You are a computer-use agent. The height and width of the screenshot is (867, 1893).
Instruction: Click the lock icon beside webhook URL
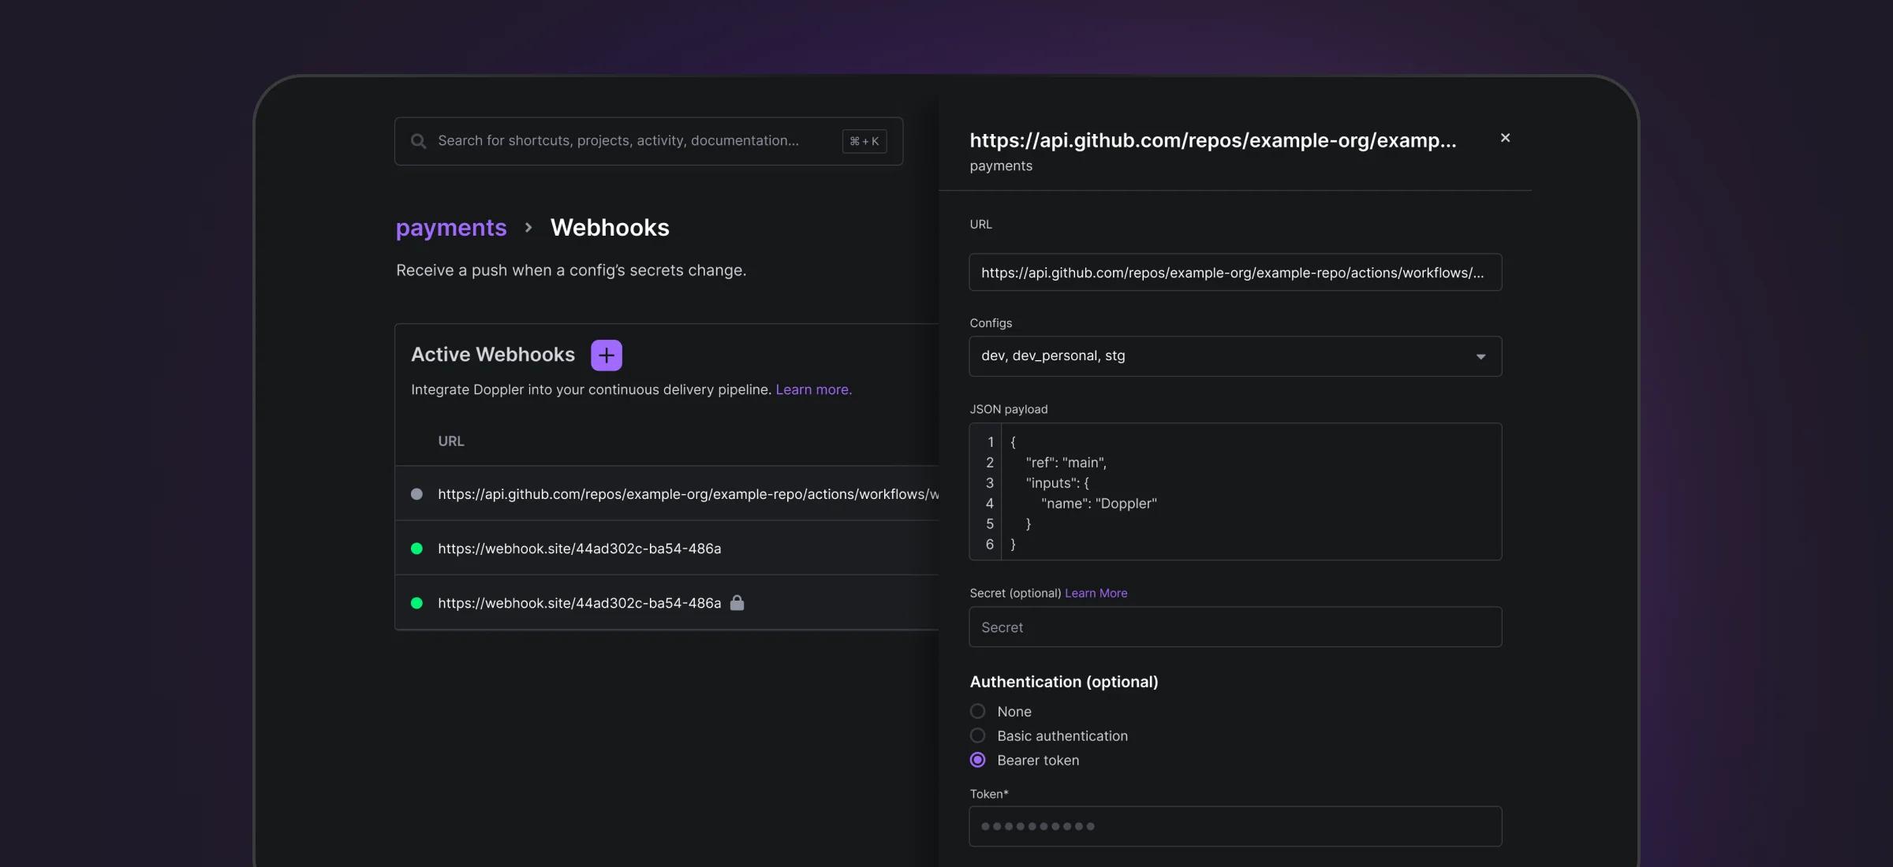(x=737, y=603)
